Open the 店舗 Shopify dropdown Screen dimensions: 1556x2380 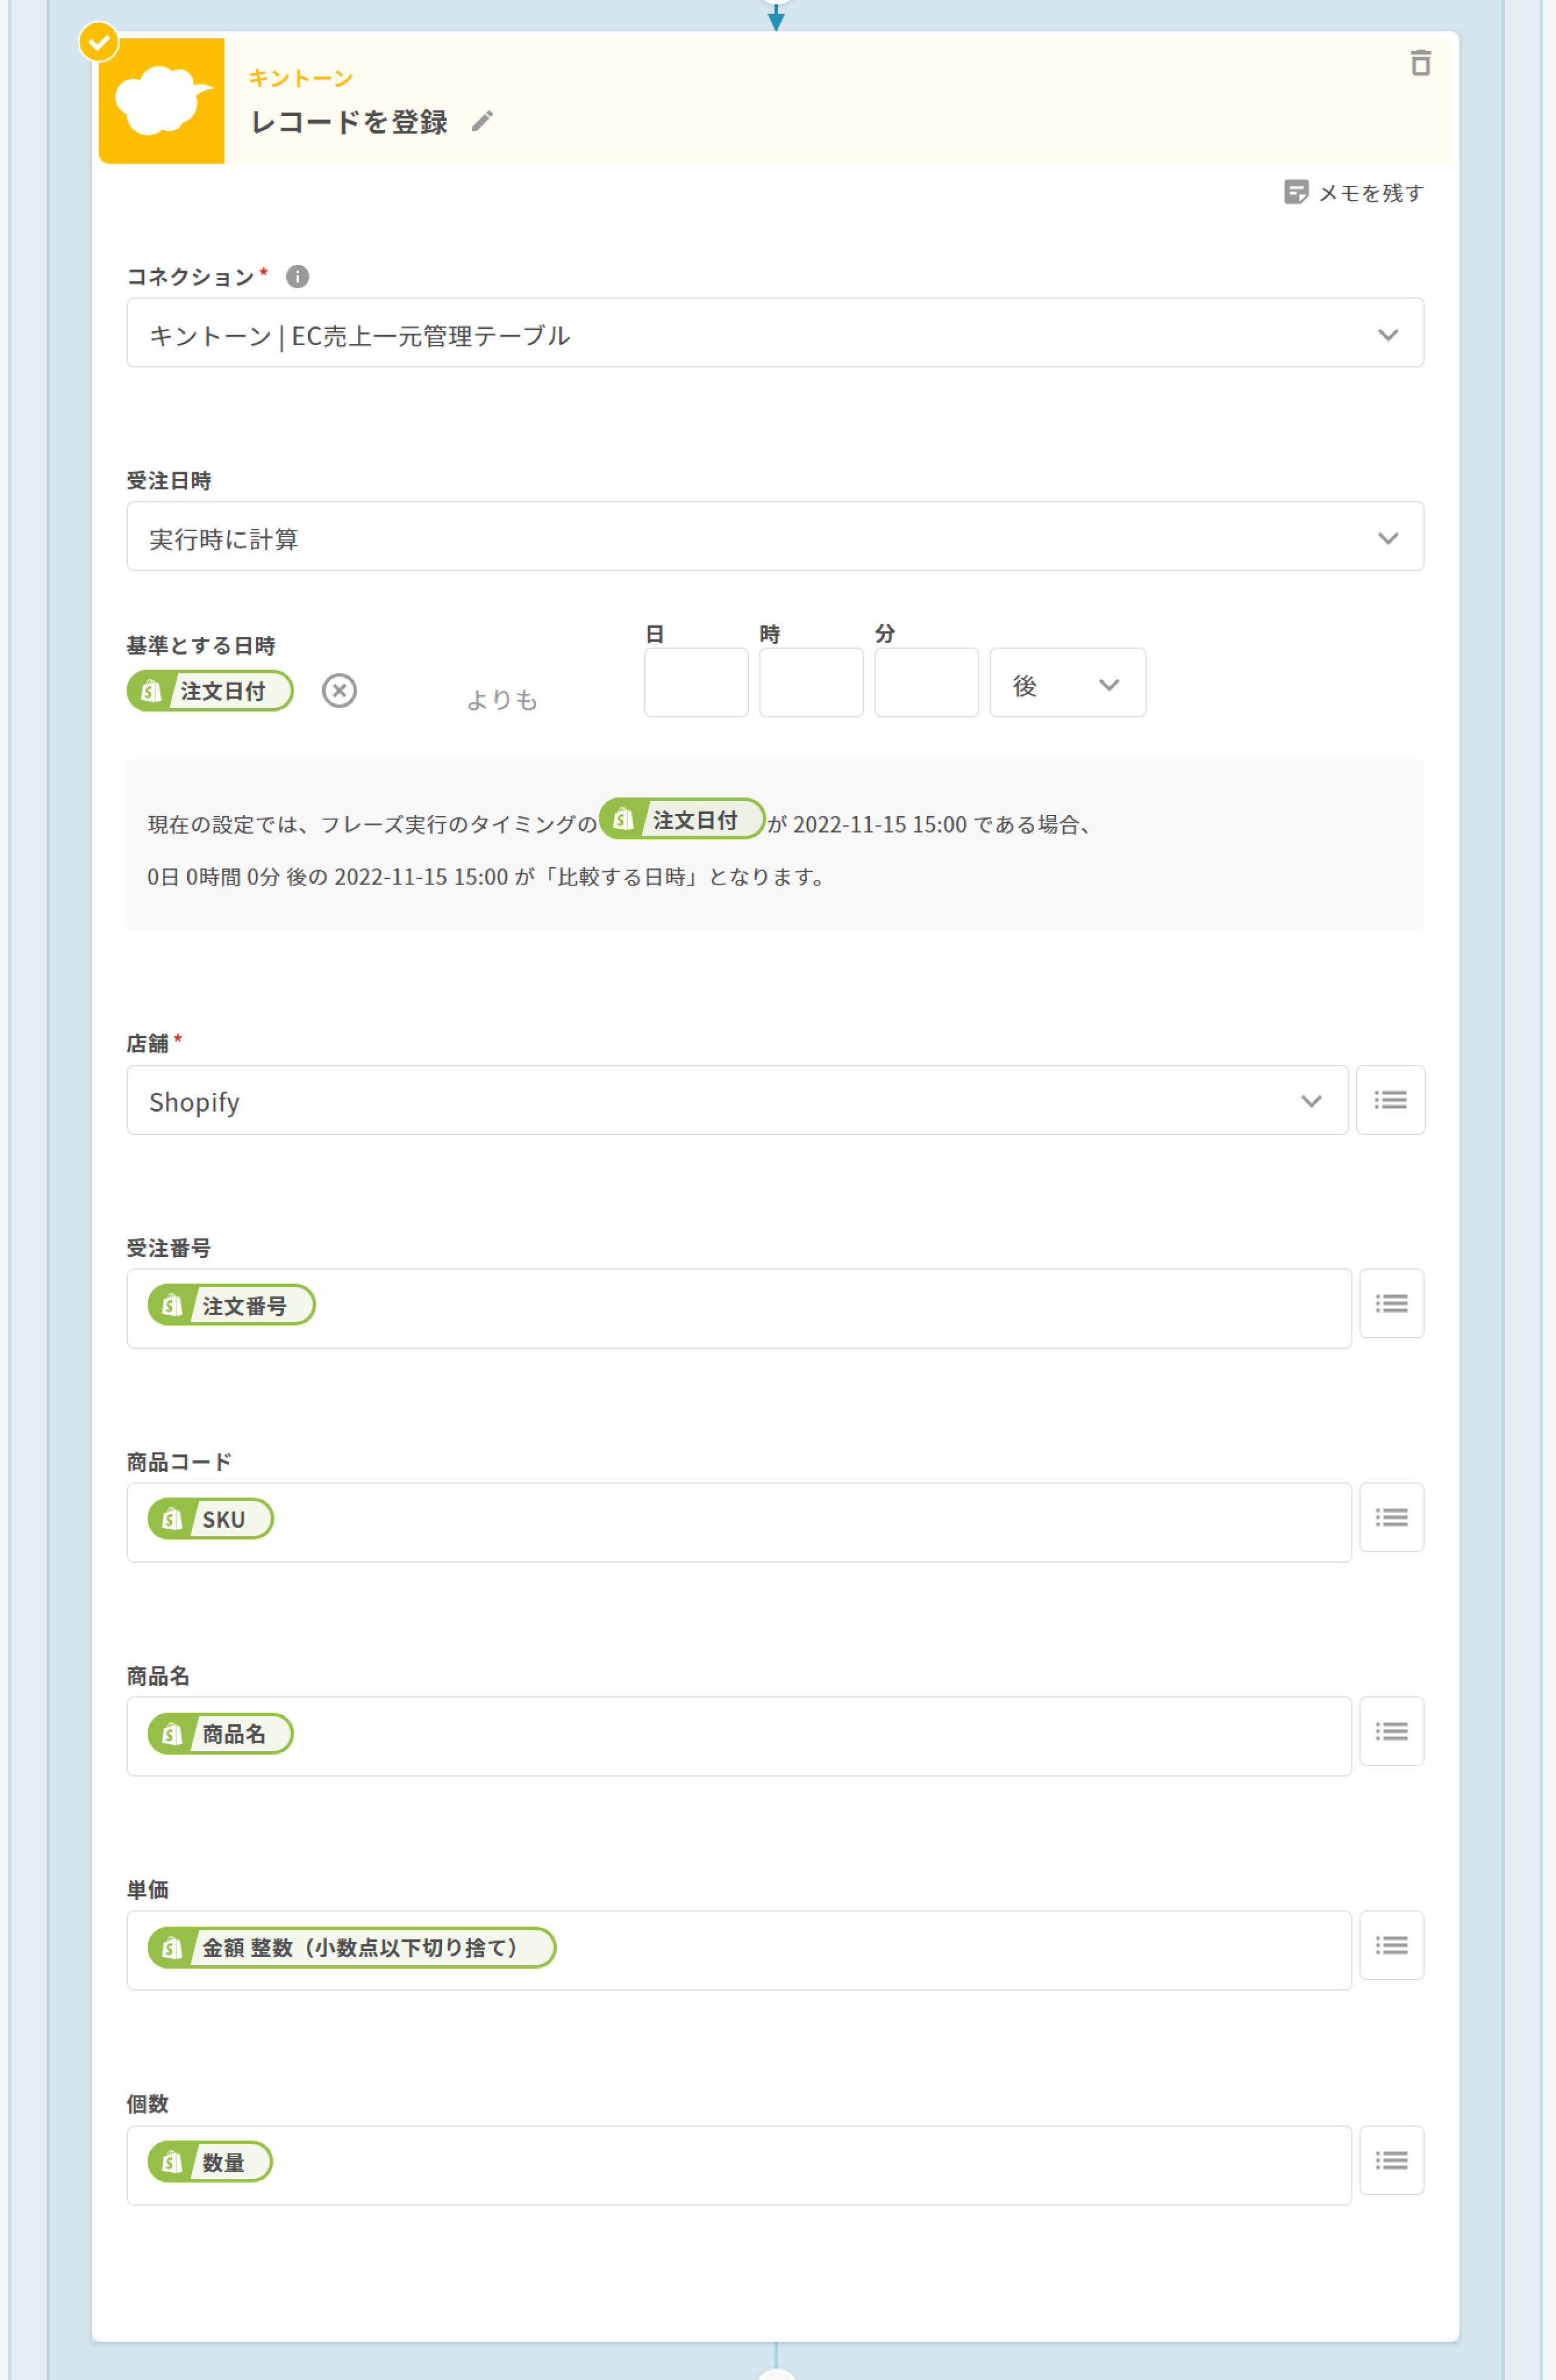click(x=736, y=1101)
